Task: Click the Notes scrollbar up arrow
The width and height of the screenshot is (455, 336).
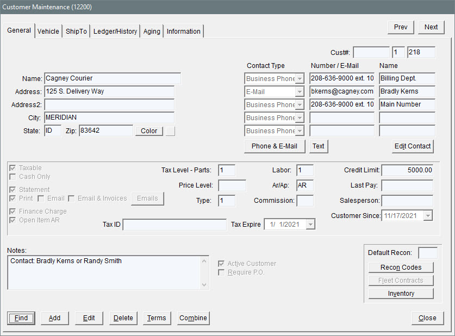Action: tap(204, 261)
